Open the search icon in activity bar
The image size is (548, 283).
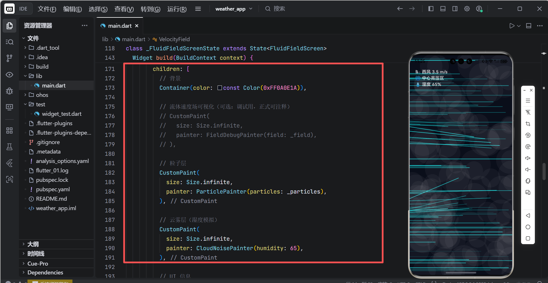click(x=9, y=42)
